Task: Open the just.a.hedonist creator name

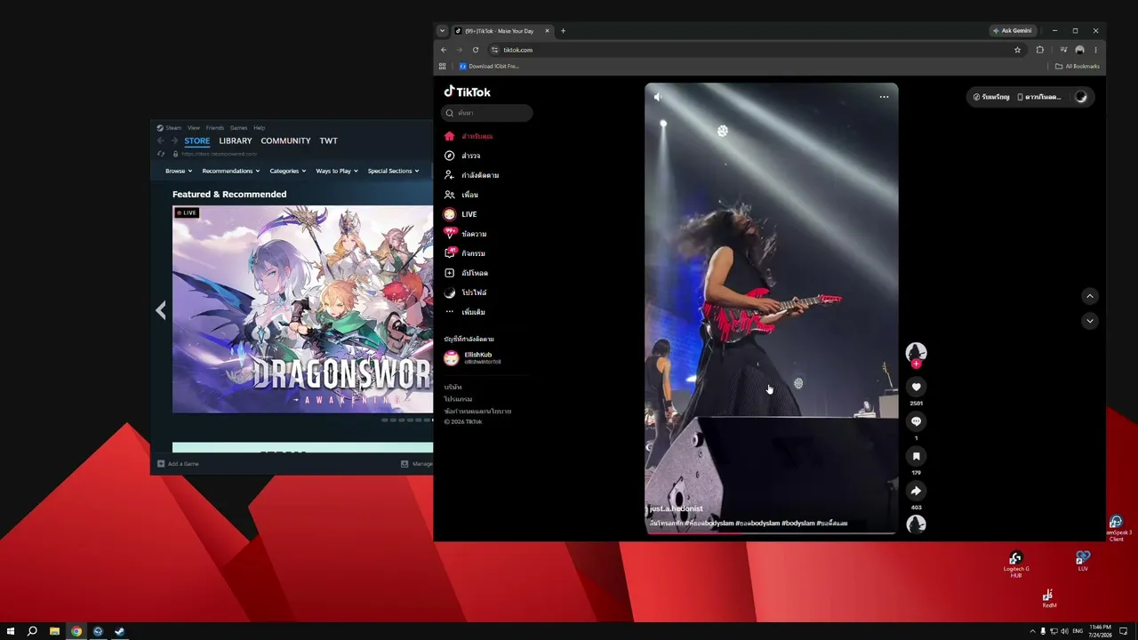Action: click(677, 509)
